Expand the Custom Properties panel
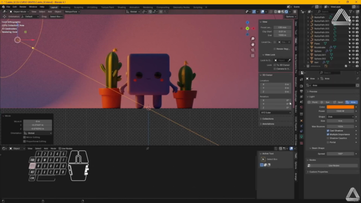361x203 pixels. (318, 171)
